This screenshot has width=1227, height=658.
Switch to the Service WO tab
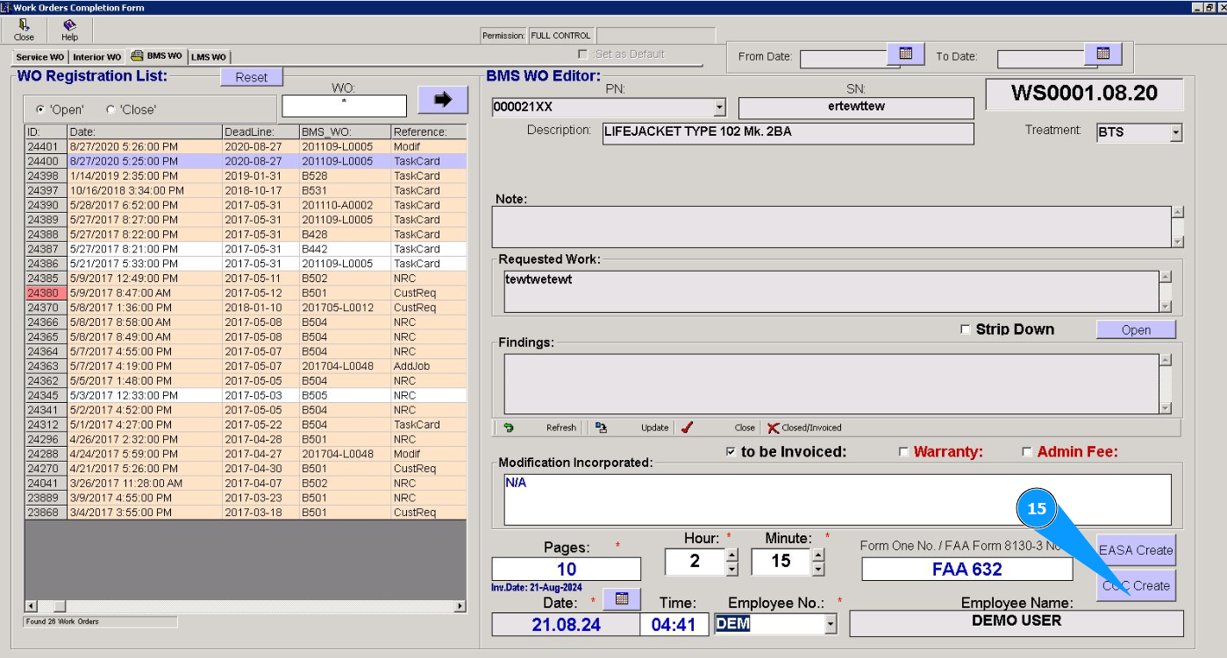click(39, 57)
